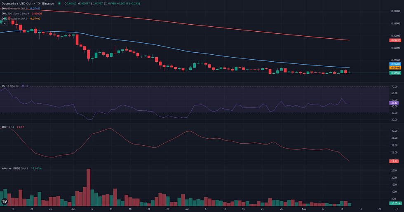Select the EMA 50 legend with blue value
Viewport: 404px width, 212px height.
click(21, 9)
